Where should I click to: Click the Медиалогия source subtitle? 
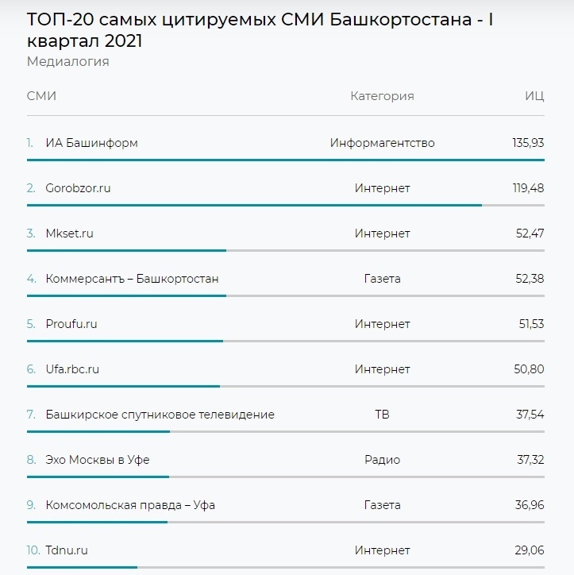coord(67,62)
